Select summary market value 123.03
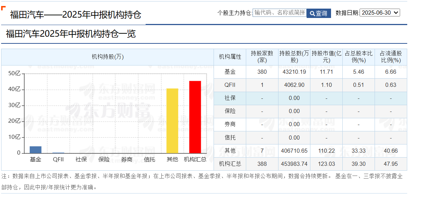426x198 pixels. tap(326, 164)
